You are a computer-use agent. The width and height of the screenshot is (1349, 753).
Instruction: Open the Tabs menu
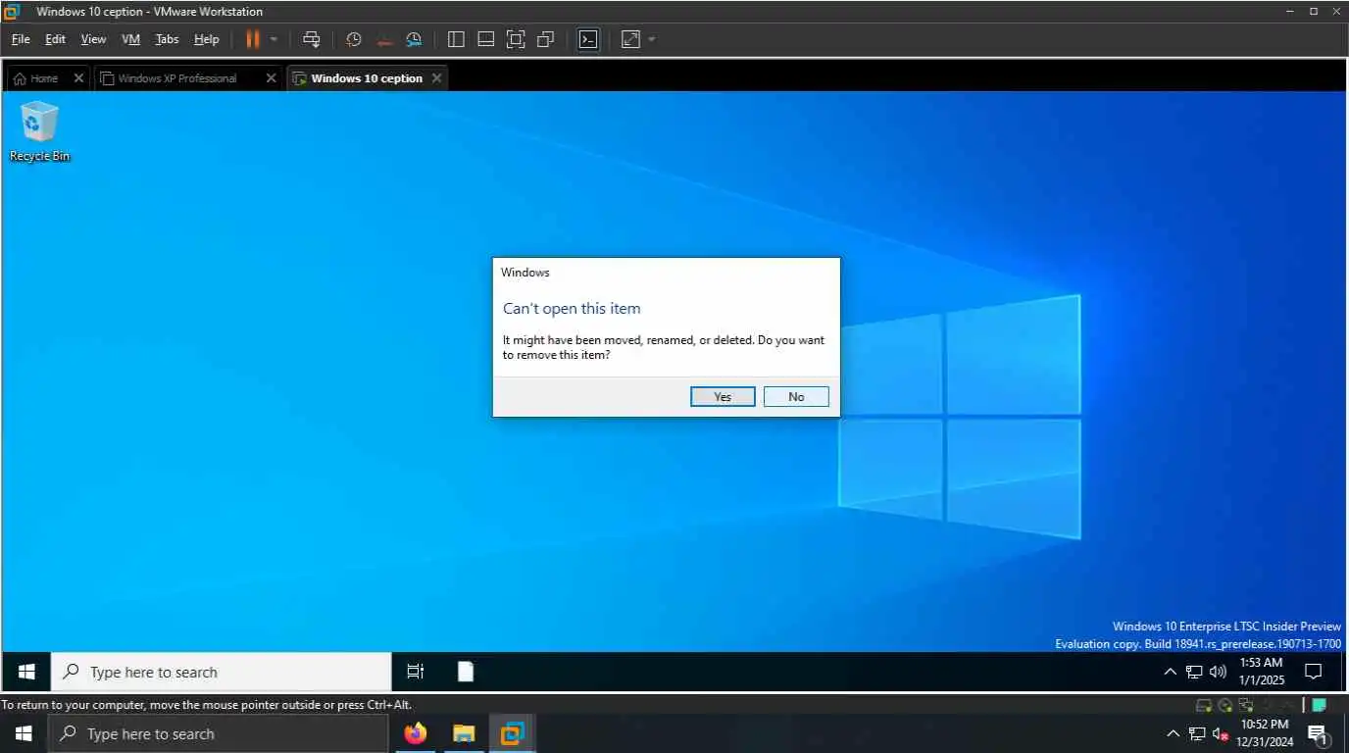point(167,39)
